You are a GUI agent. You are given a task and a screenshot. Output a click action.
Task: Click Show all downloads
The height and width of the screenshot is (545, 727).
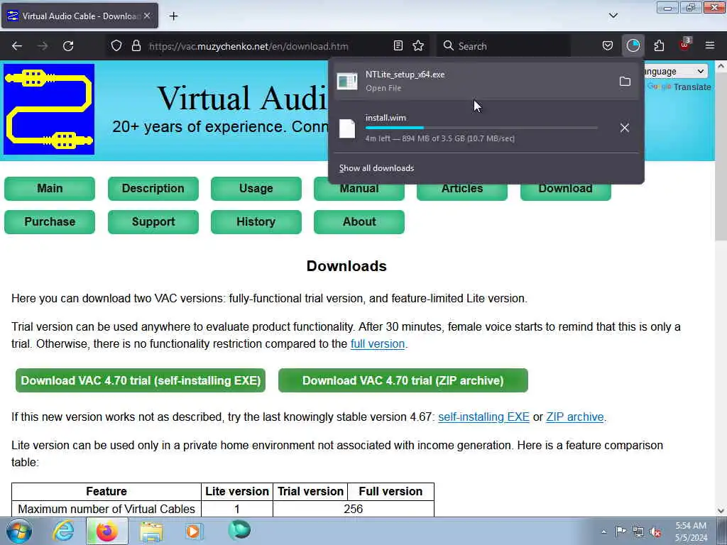coord(376,168)
